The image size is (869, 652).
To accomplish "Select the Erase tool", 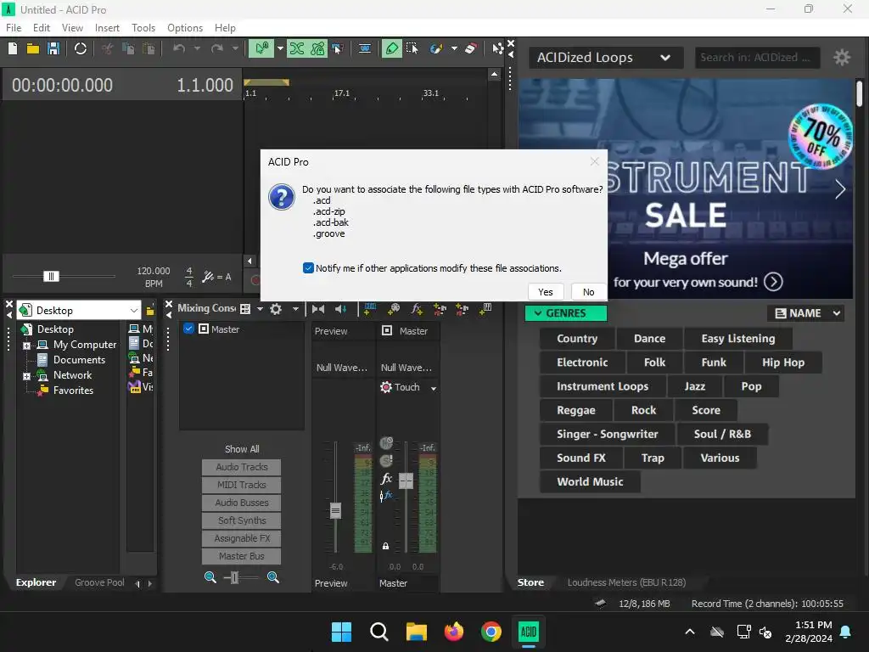I will pos(470,48).
